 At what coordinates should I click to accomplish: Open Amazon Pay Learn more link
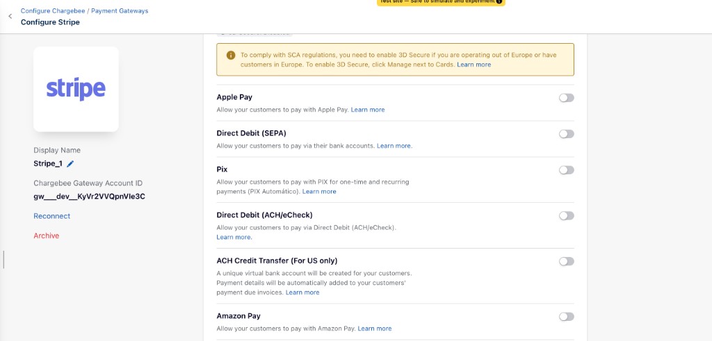pos(375,328)
